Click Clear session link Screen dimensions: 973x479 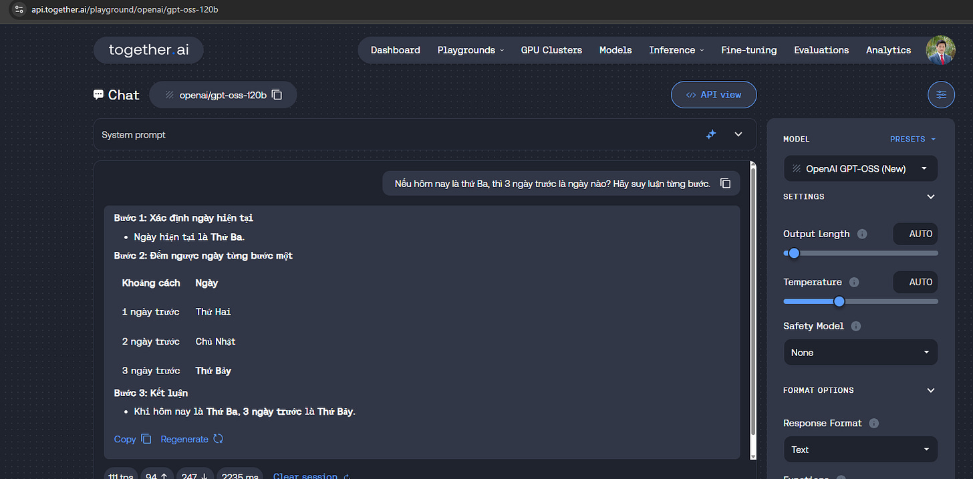[311, 475]
